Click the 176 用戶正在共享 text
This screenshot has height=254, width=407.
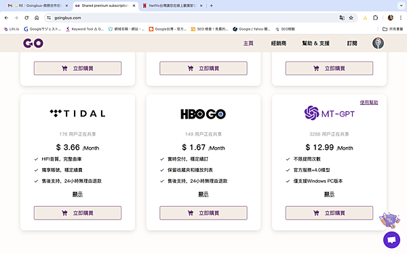click(x=77, y=134)
